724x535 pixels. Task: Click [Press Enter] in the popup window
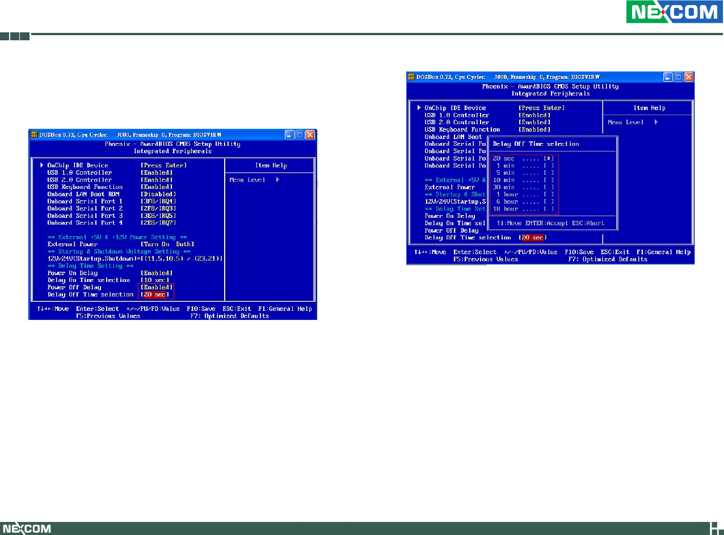(541, 108)
